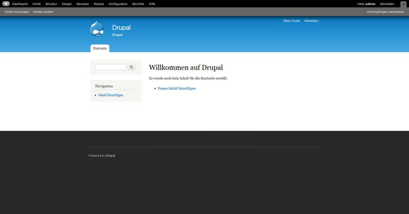Open the Benutzer menu

click(83, 4)
